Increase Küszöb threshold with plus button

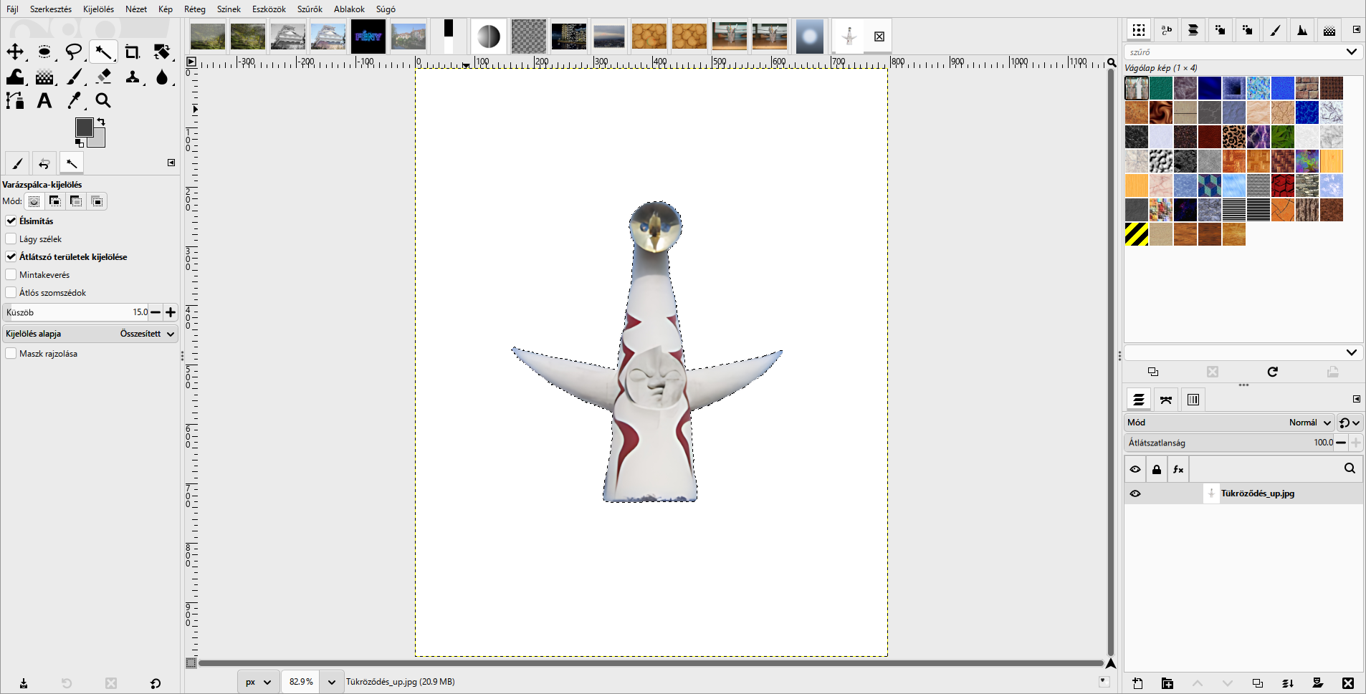[x=171, y=312]
